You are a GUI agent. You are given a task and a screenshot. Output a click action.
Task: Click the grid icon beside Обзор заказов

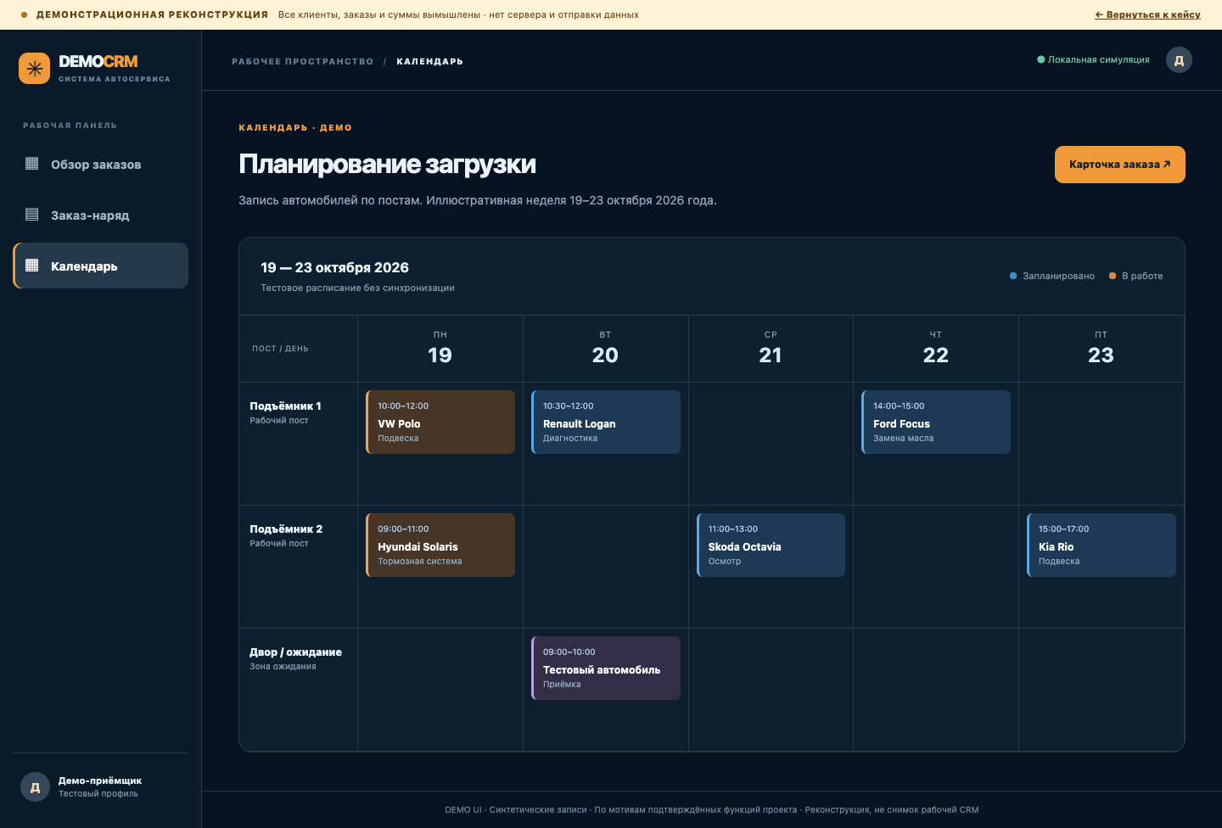coord(32,164)
